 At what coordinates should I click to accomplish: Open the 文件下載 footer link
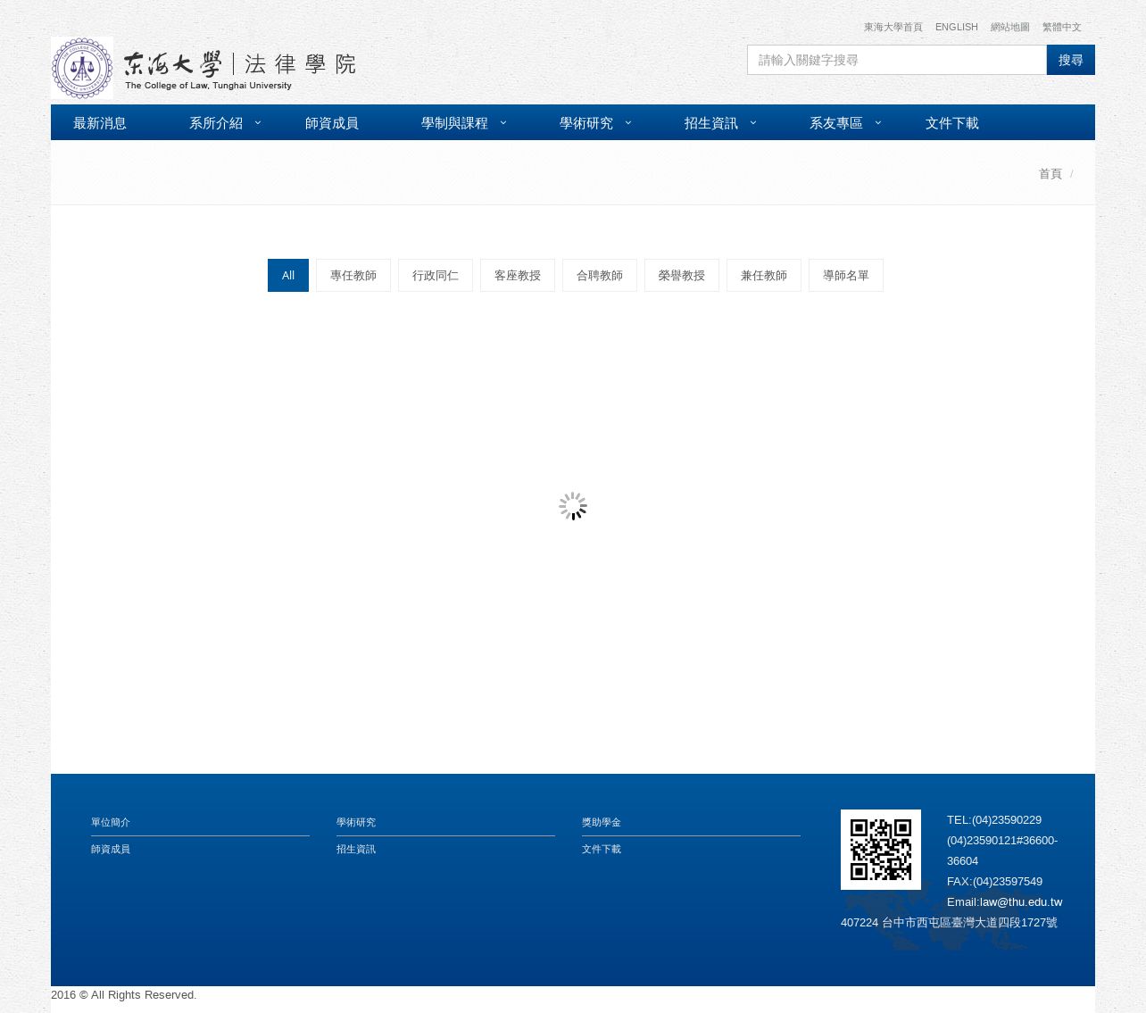602,850
